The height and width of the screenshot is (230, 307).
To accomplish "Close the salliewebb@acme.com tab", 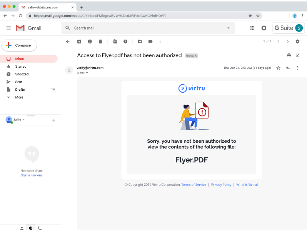I will coord(72,7).
